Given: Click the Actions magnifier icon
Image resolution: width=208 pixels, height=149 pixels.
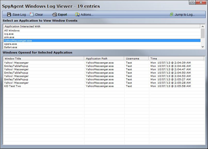Looking at the screenshot, I should point(77,15).
